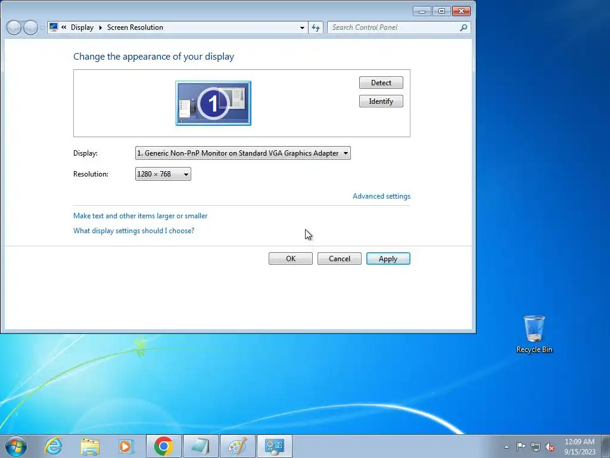Image resolution: width=610 pixels, height=458 pixels.
Task: Open the Windows Start button
Action: 16,446
